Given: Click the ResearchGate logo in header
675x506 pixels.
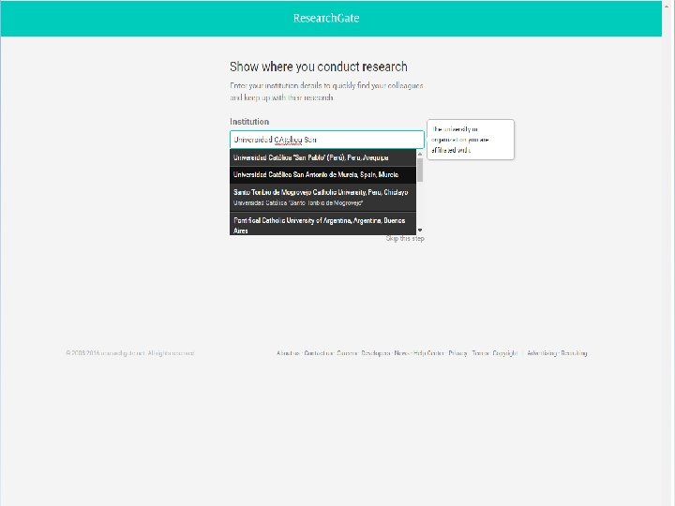Looking at the screenshot, I should tap(326, 18).
